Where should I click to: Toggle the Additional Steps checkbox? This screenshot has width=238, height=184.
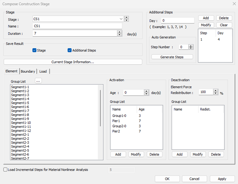click(69, 50)
